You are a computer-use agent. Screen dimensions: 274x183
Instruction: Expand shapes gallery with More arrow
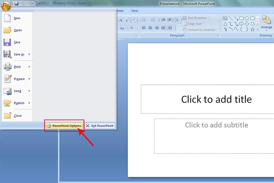(x=258, y=29)
